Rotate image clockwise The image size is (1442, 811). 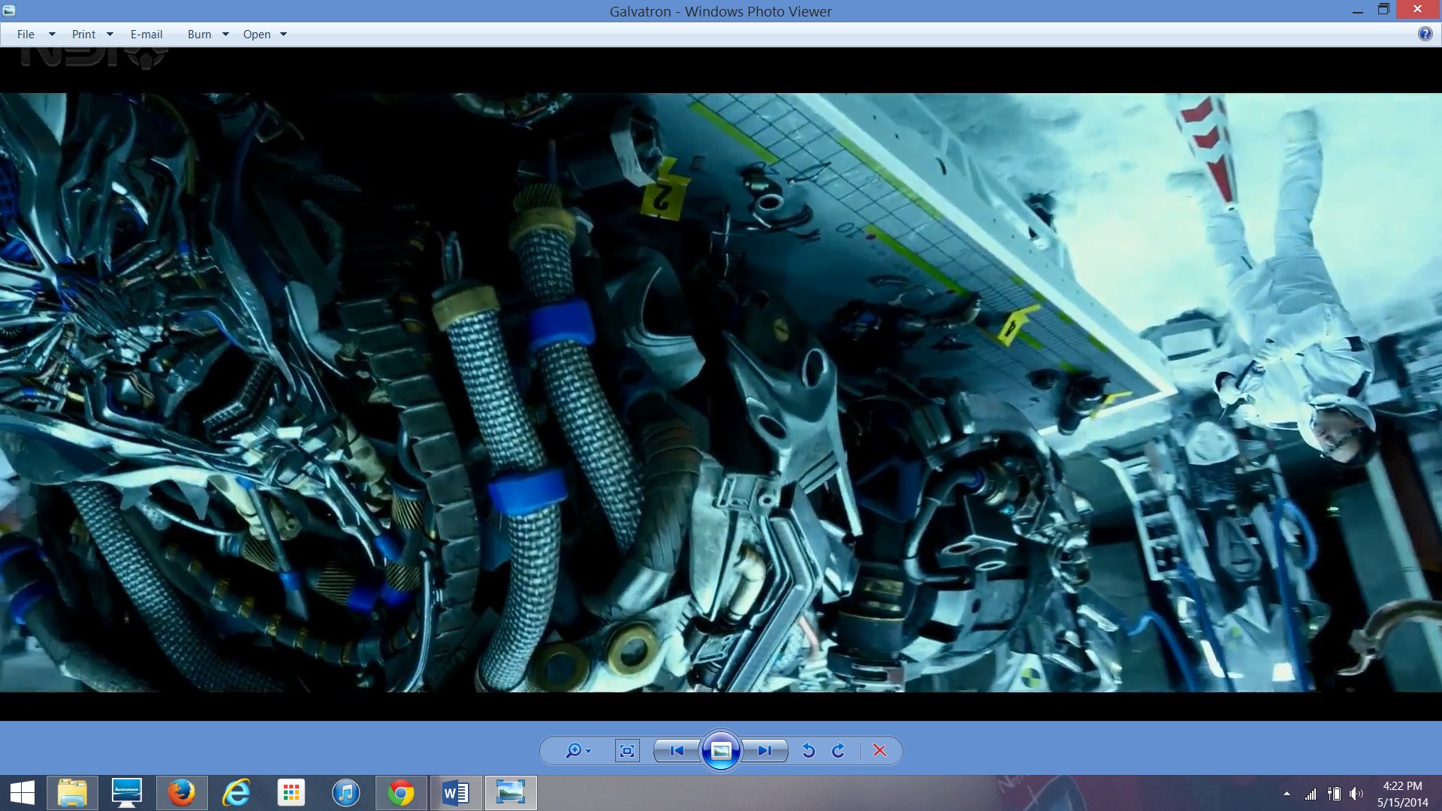point(839,751)
